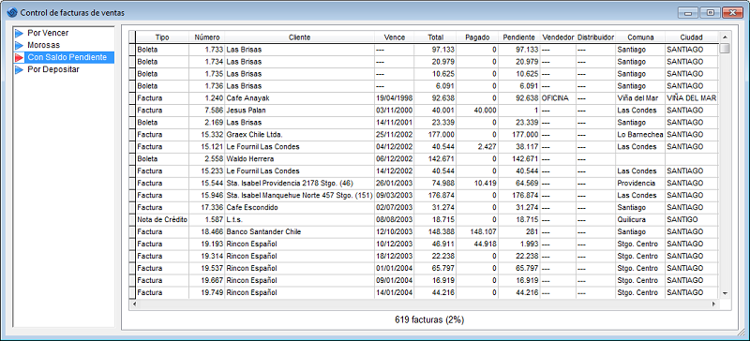Click the VIÑA DEL MAR city cell
The width and height of the screenshot is (750, 341).
point(691,98)
